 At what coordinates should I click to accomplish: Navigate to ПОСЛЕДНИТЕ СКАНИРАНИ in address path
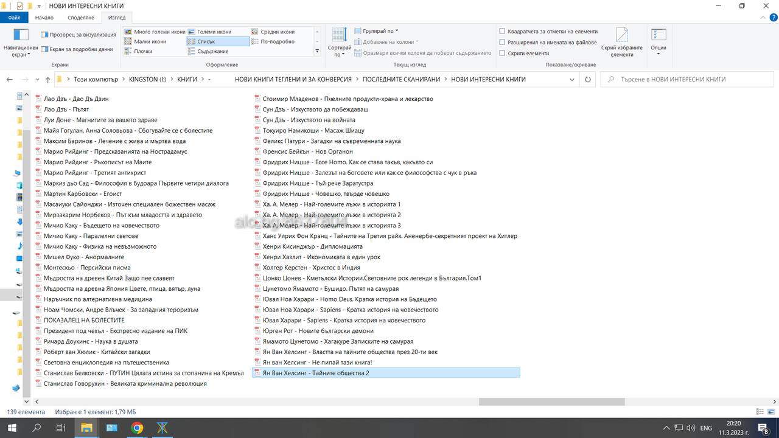tap(402, 79)
